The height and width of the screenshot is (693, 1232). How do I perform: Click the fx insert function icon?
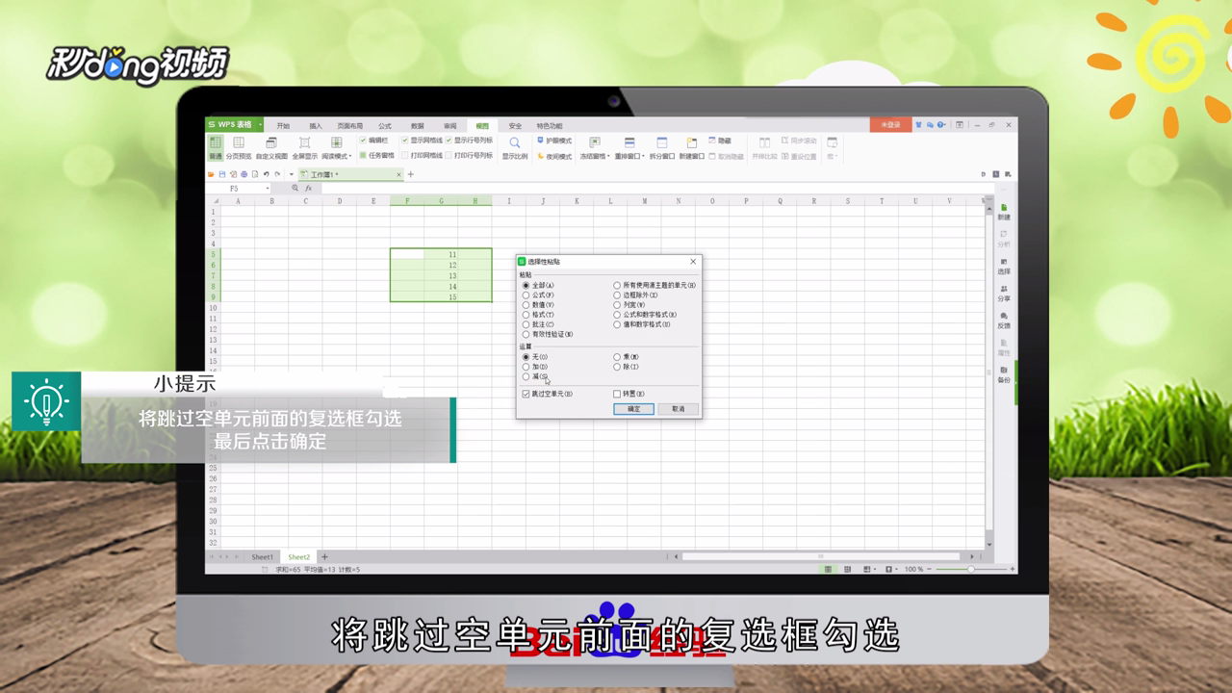[x=308, y=189]
